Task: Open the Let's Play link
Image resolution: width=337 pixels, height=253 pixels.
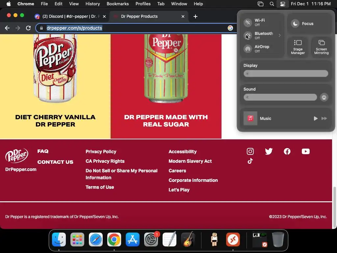Action: coord(179,190)
